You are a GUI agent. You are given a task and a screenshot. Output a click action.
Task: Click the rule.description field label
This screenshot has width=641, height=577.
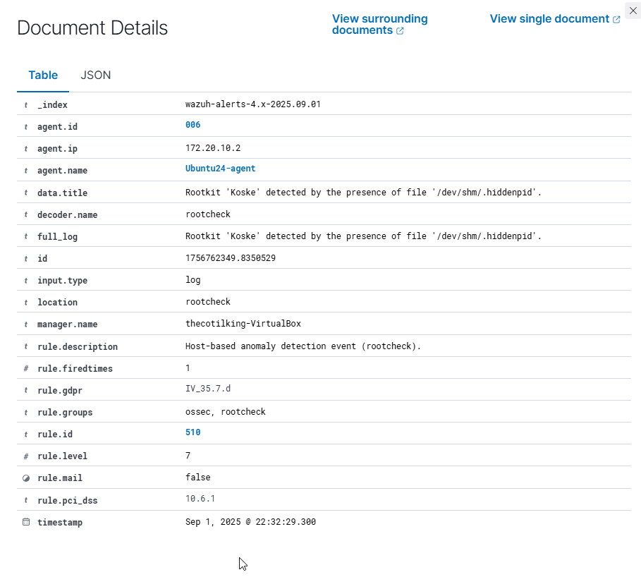78,347
